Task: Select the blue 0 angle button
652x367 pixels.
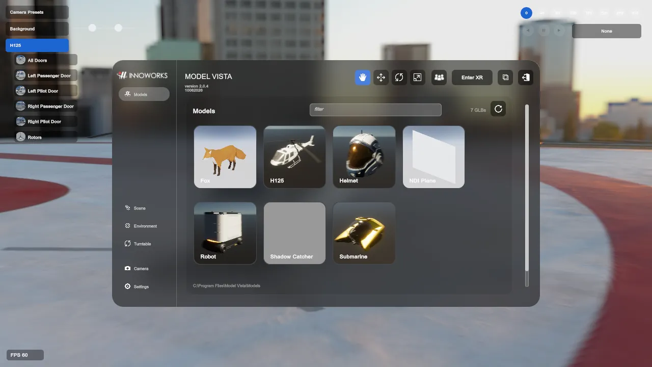Action: [526, 13]
